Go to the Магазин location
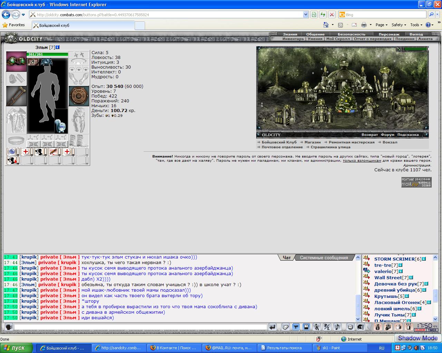Screen dimensions: 442x353 tap(313, 142)
